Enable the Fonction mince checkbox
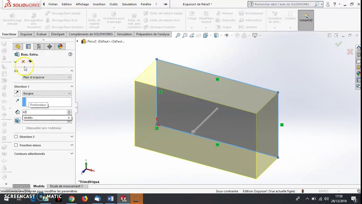This screenshot has width=362, height=204. pos(16,145)
